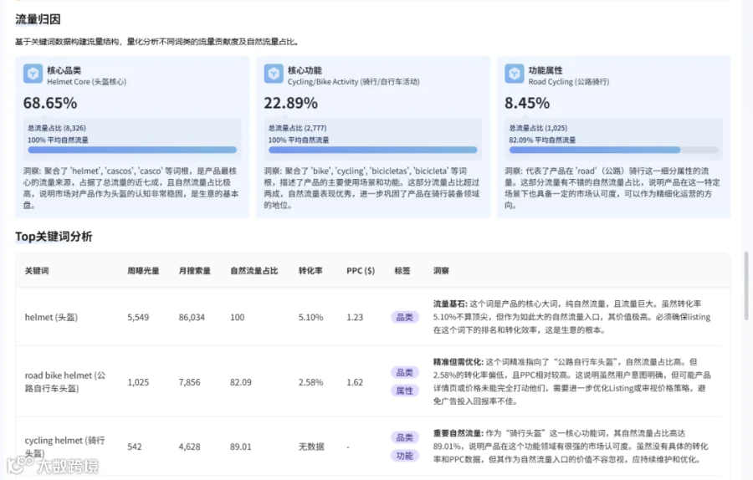Screen dimensions: 753x480
Task: Click the 大数跨境 watermark logo
Action: [53, 465]
